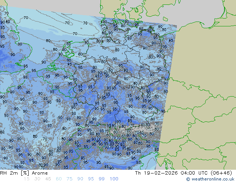Select the 'RH 2m [%] Arome' title text
The image size is (236, 182).
pos(24,173)
